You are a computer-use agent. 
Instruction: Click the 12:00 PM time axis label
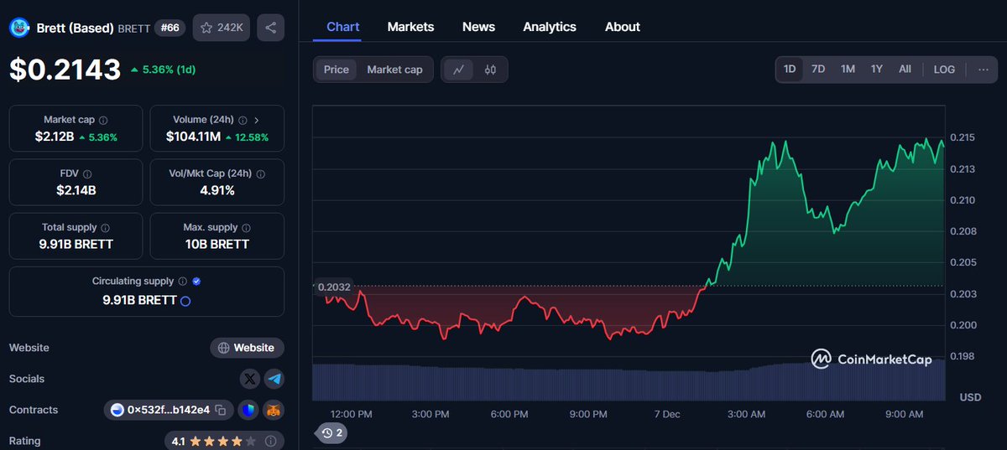[x=352, y=414]
